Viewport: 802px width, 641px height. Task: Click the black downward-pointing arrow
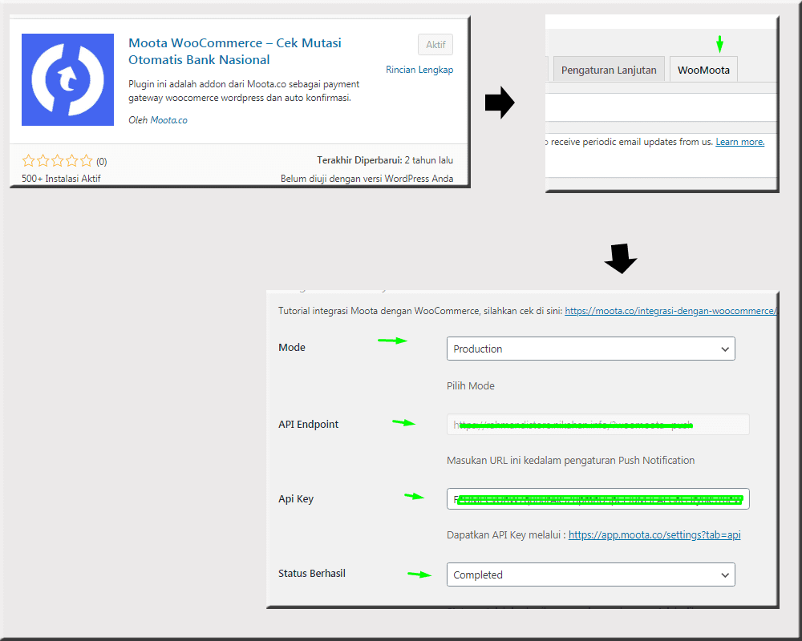point(620,258)
